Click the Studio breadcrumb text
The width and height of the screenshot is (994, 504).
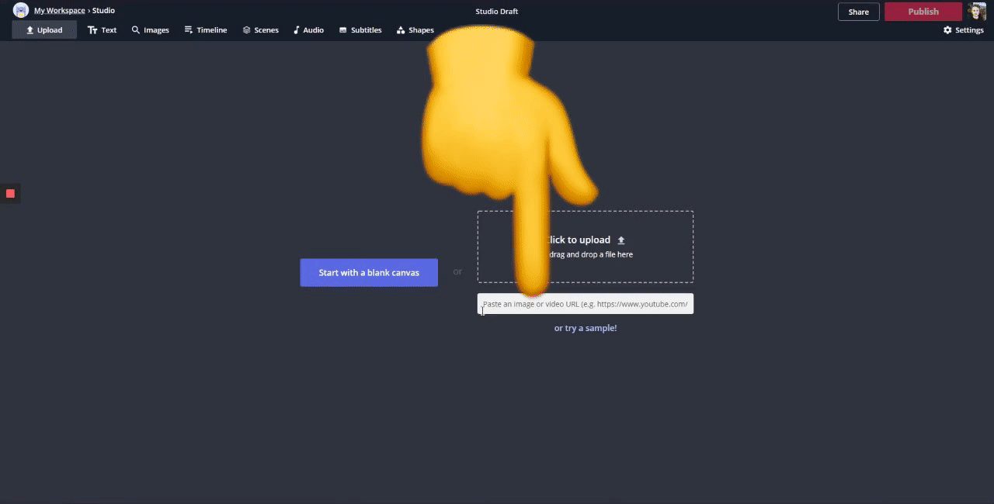pos(103,11)
